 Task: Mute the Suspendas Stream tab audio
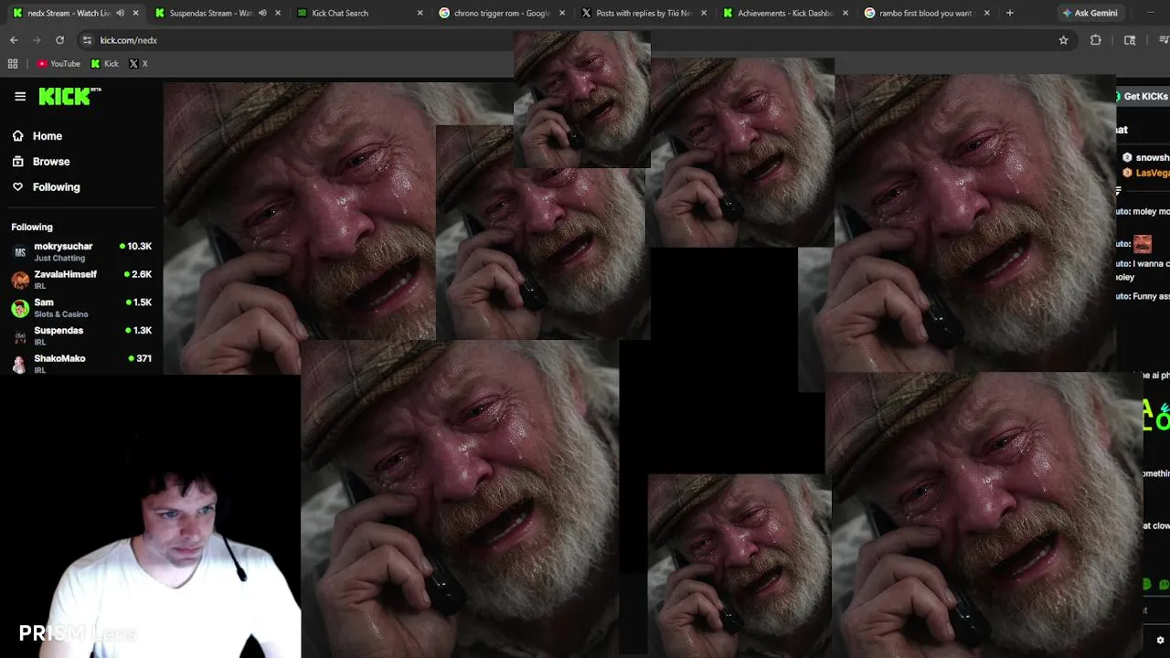click(262, 13)
